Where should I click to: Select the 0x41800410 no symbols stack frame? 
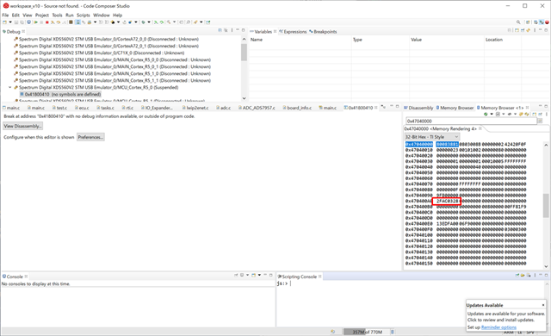pyautogui.click(x=60, y=94)
